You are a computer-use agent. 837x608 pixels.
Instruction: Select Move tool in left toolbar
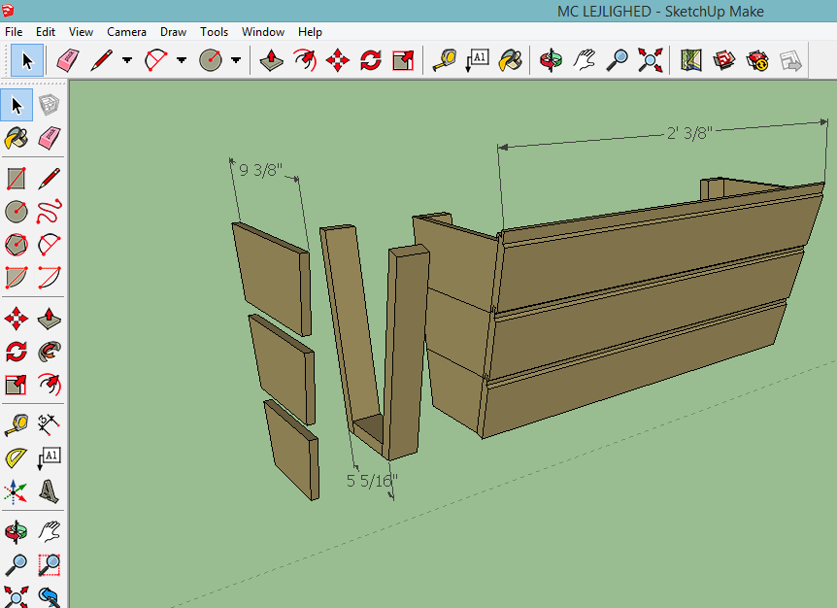coord(16,319)
